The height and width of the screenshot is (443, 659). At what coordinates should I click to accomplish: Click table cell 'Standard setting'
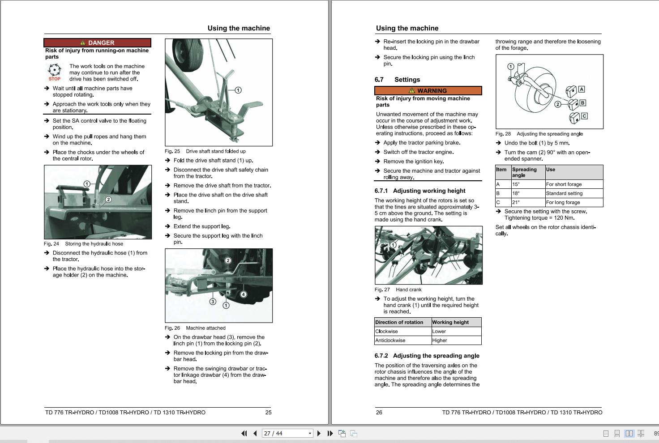click(x=574, y=193)
